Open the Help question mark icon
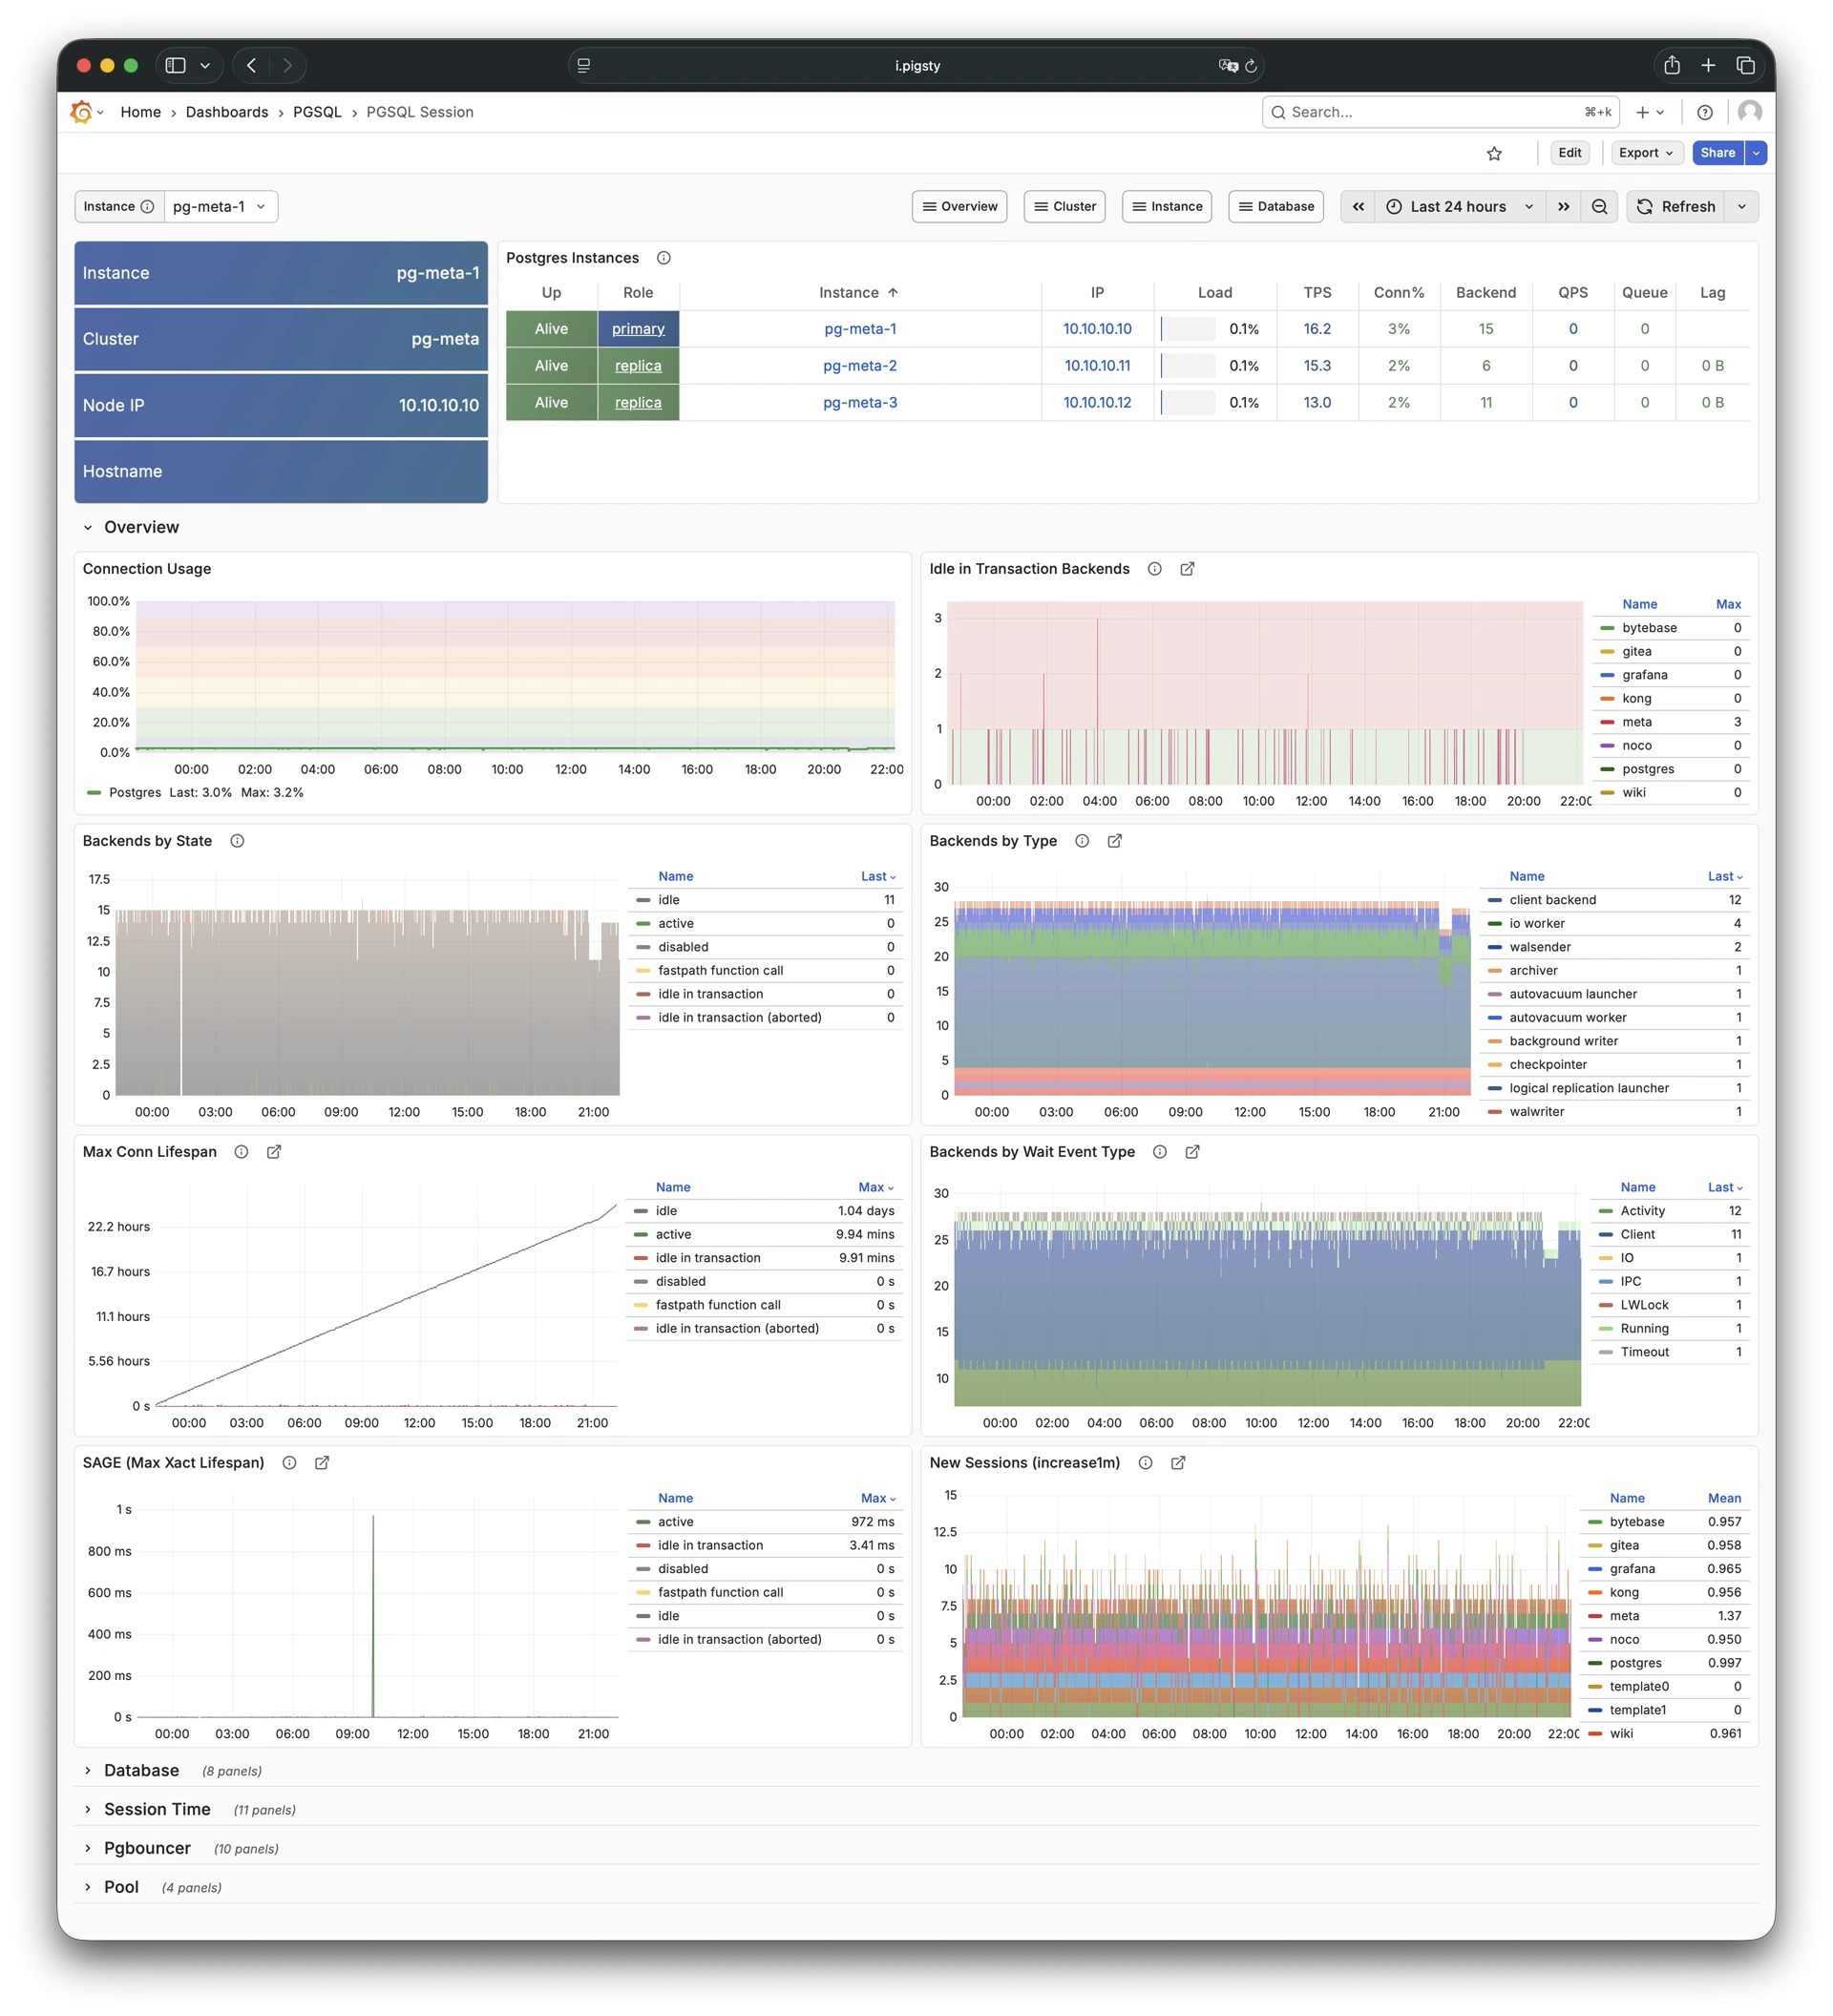Viewport: 1833px width, 2016px height. (x=1706, y=112)
